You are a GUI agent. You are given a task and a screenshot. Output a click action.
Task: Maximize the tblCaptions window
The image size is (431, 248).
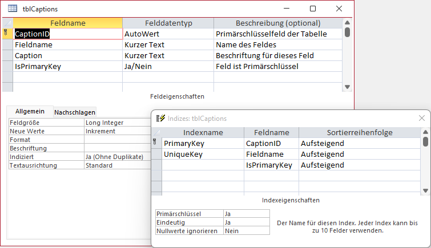tap(313, 9)
